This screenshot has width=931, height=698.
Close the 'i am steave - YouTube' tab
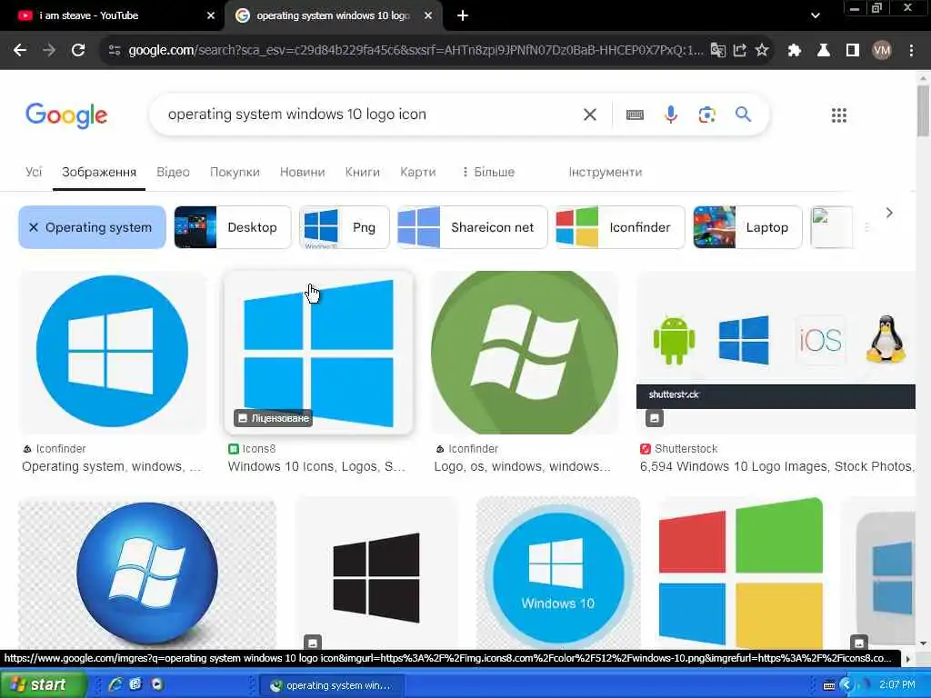point(211,16)
